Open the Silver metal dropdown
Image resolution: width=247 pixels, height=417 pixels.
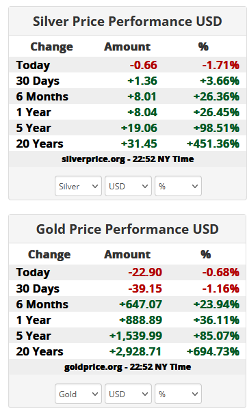78,186
